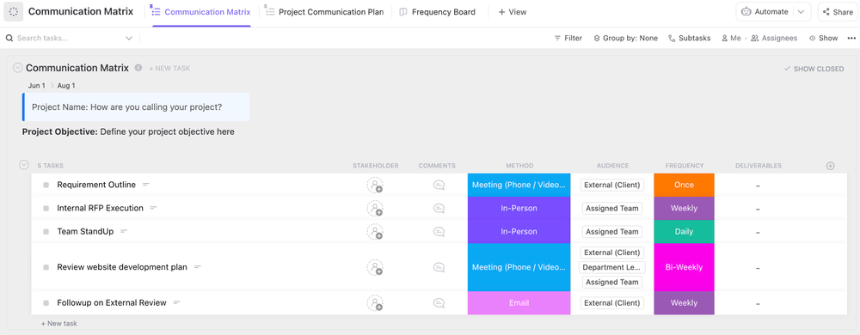Edit the Project Objective line
The height and width of the screenshot is (335, 860).
(128, 132)
